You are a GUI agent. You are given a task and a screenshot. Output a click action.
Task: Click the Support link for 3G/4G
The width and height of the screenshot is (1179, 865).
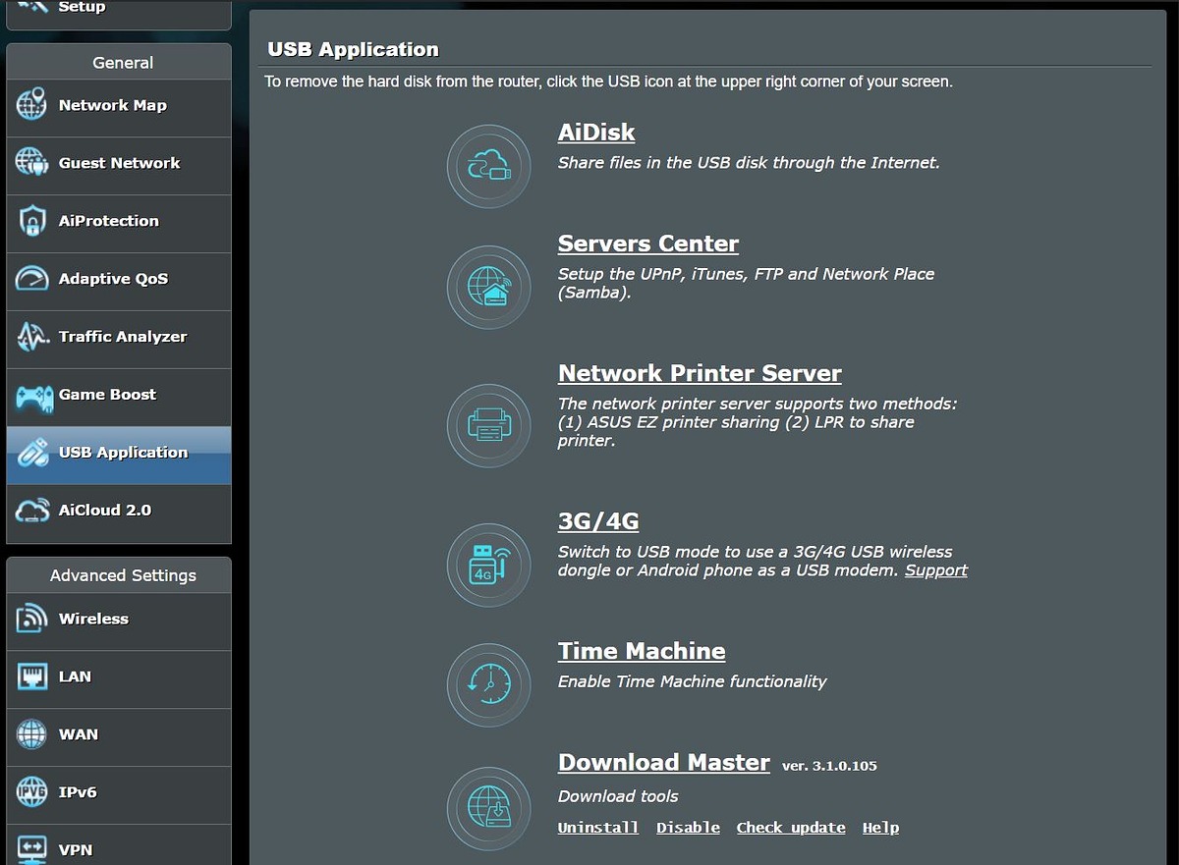pos(935,570)
